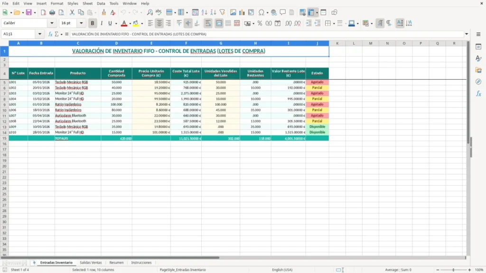Open the Borders dropdown arrow

334,24
